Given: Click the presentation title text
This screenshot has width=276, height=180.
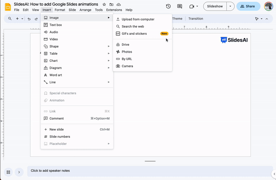Looking at the screenshot, I should coord(56,4).
